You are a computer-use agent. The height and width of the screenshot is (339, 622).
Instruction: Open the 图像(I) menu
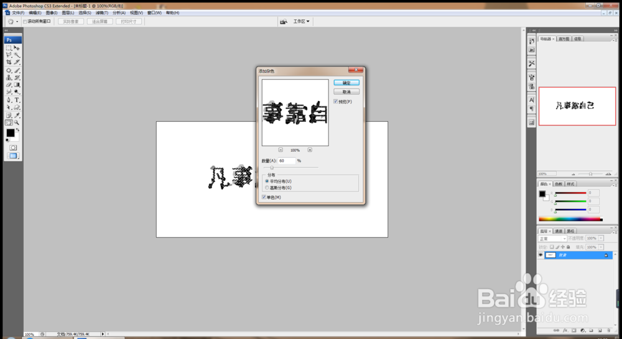[x=52, y=12]
